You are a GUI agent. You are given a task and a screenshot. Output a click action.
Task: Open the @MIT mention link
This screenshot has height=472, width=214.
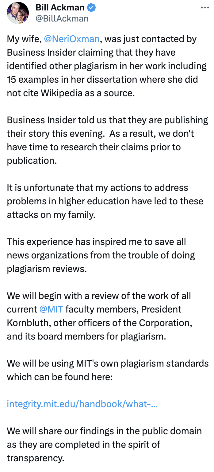[51, 309]
